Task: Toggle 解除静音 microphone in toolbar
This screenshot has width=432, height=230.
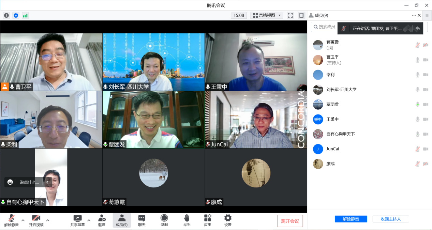Action: (x=11, y=220)
